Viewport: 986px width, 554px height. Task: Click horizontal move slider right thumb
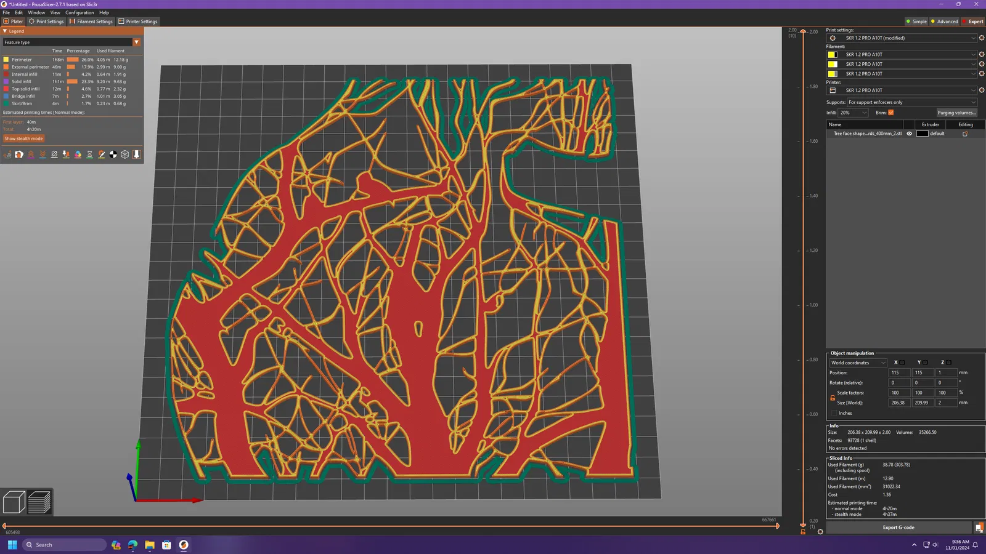(x=778, y=526)
